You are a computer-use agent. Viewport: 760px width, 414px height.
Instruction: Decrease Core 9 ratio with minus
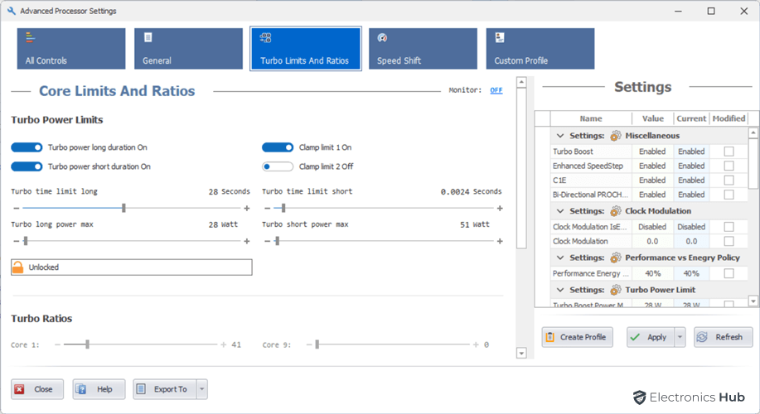(x=309, y=344)
